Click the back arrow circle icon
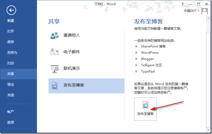 pyautogui.click(x=11, y=10)
